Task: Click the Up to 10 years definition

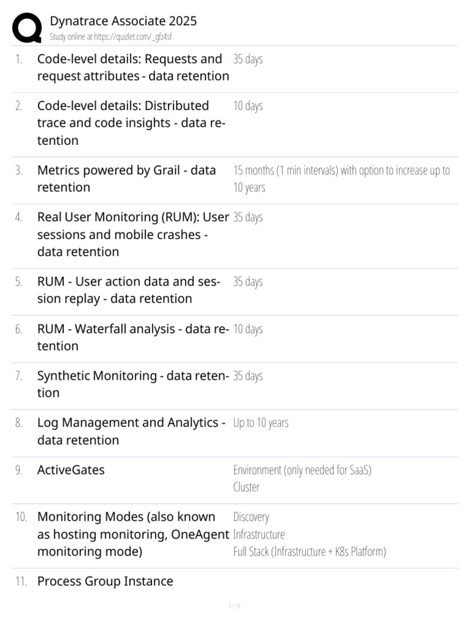Action: click(261, 423)
